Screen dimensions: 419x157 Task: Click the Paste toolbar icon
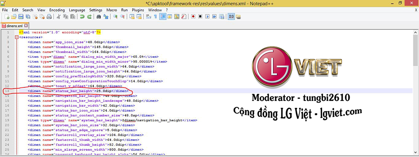coord(72,17)
